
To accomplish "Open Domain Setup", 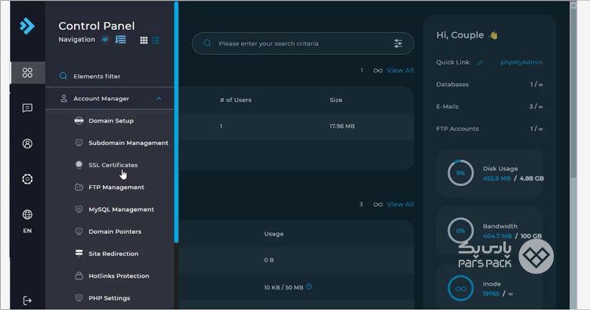I will (111, 121).
